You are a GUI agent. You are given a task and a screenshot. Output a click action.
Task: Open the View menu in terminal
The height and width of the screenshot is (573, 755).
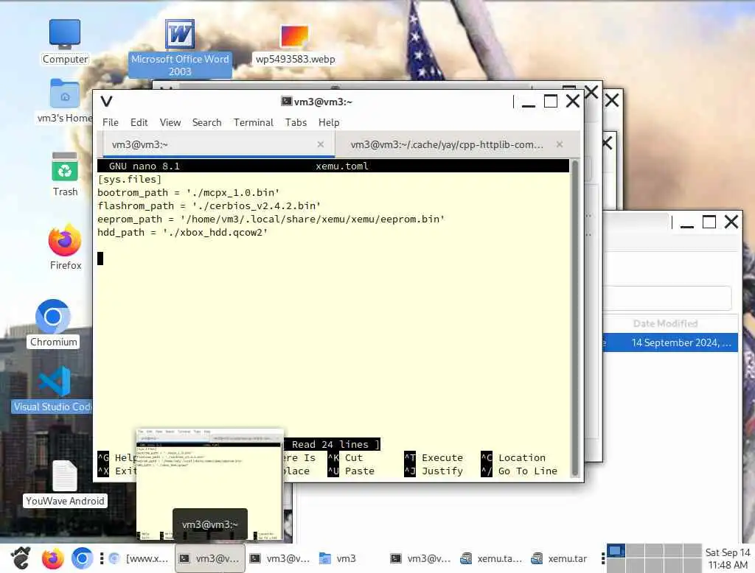[x=170, y=123]
